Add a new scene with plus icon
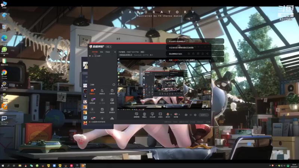 pyautogui.click(x=115, y=52)
